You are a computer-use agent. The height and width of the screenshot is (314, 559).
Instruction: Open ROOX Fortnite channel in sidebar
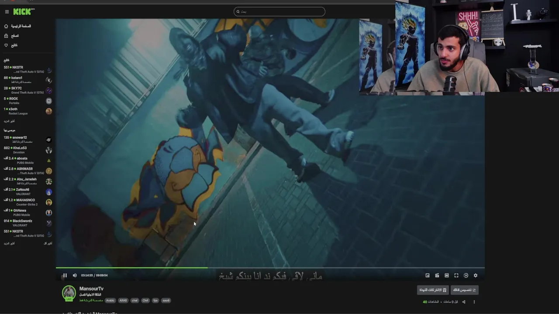(x=28, y=101)
